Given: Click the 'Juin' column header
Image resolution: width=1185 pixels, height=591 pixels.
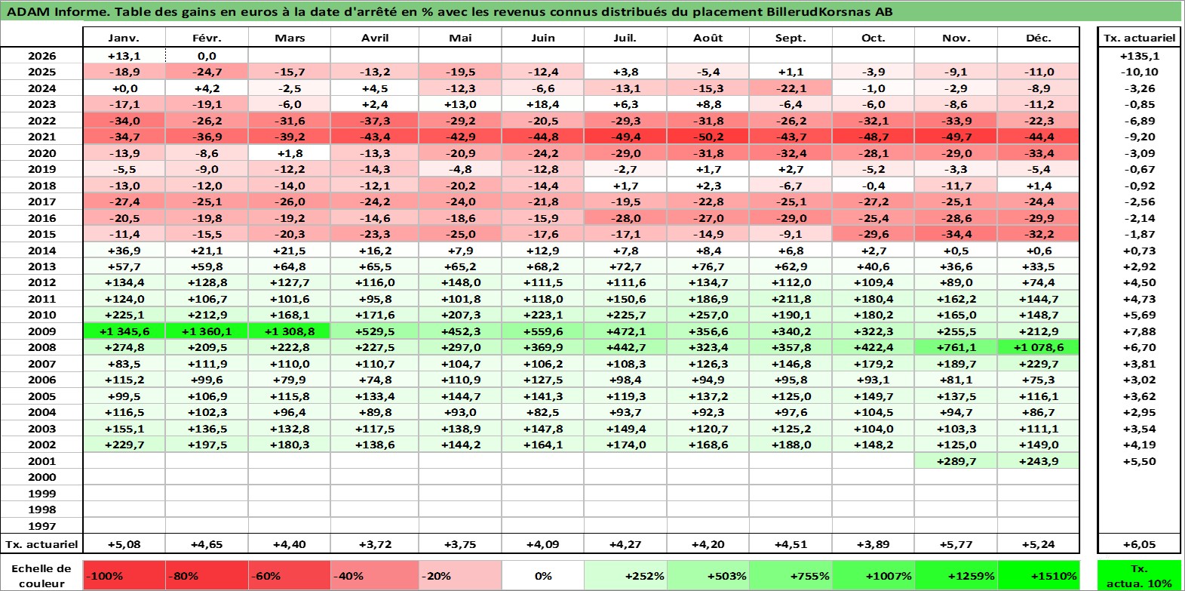Looking at the screenshot, I should pos(543,38).
